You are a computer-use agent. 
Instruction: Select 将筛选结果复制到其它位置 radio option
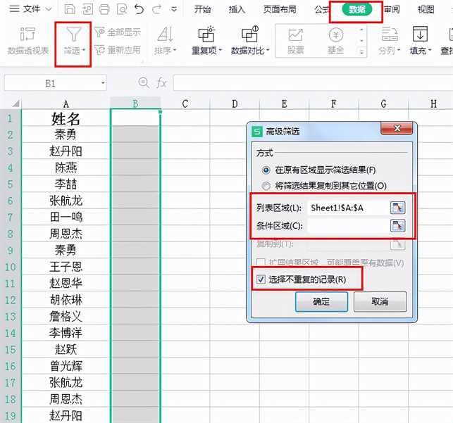(266, 186)
